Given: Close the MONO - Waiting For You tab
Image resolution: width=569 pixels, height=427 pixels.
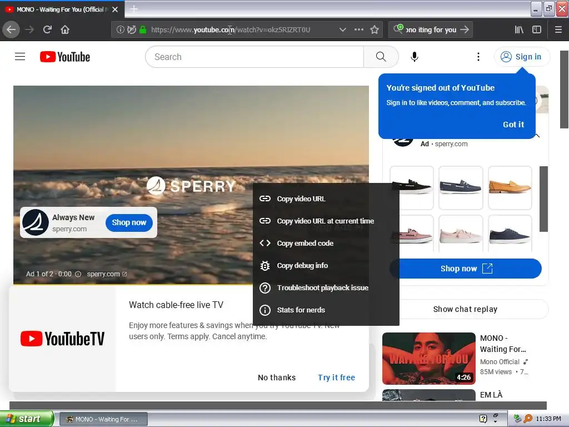Looking at the screenshot, I should [115, 9].
